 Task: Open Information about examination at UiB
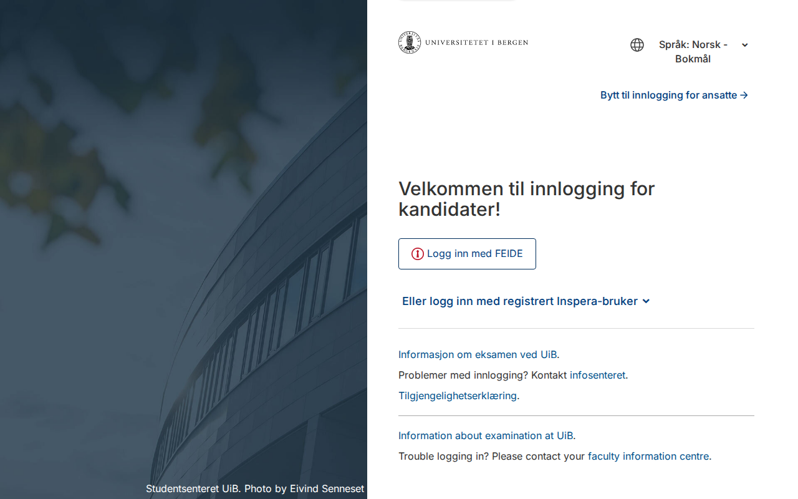click(x=486, y=435)
